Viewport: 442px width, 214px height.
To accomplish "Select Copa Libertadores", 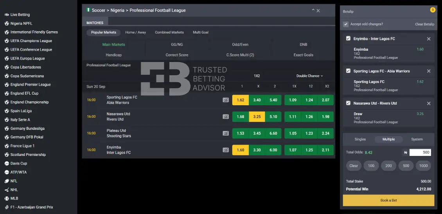I will click(x=23, y=67).
